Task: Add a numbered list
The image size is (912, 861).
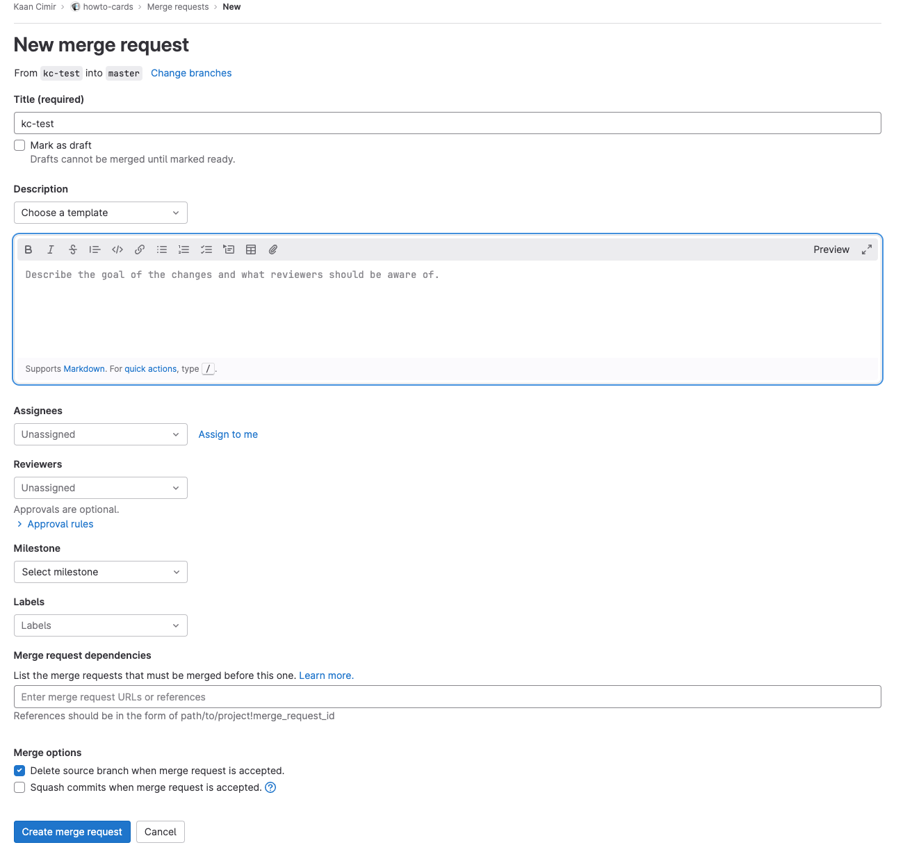Action: click(x=184, y=249)
